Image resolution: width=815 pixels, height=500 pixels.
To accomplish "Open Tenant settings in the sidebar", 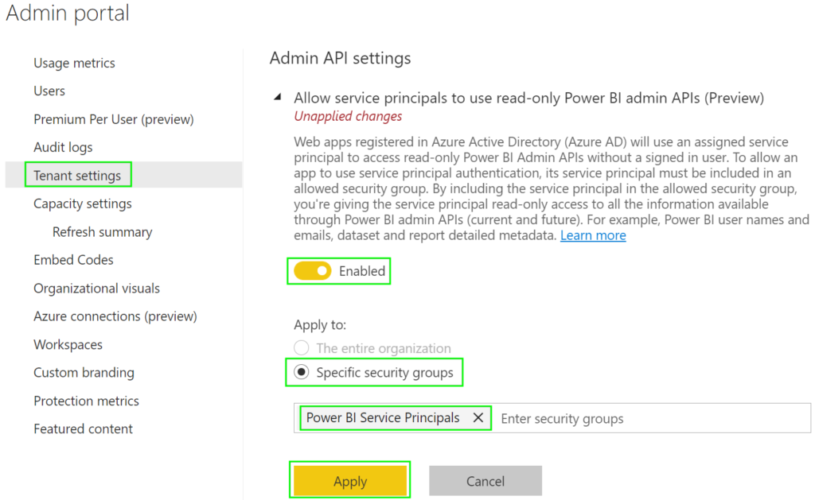I will 76,174.
